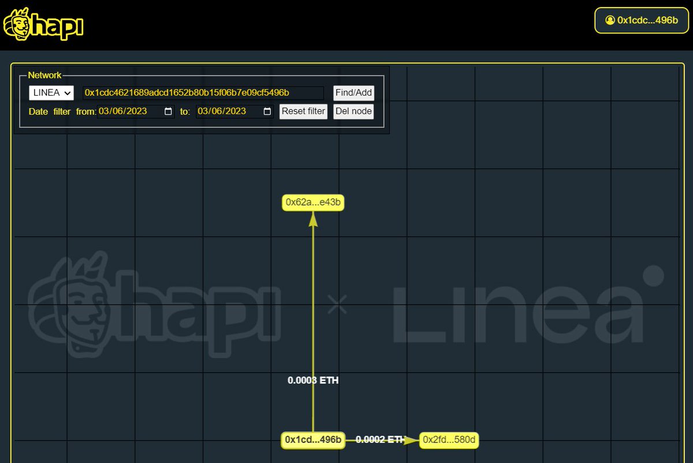Click the 0.0002 ETH edge label
The image size is (693, 463).
(x=380, y=439)
